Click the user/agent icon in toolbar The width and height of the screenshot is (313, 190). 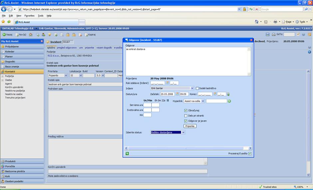point(43,35)
